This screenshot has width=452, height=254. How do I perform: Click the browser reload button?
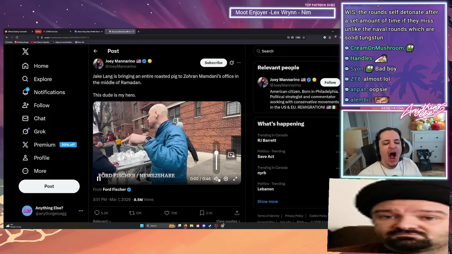17,37
